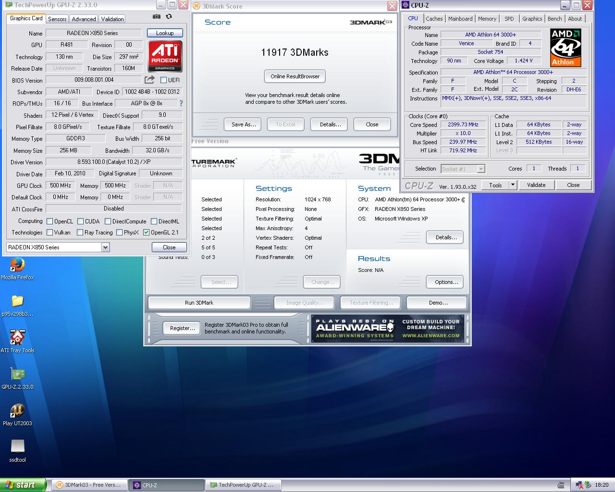The width and height of the screenshot is (615, 492).
Task: Expand the RADEON X850 Series dropdown
Action: point(105,247)
